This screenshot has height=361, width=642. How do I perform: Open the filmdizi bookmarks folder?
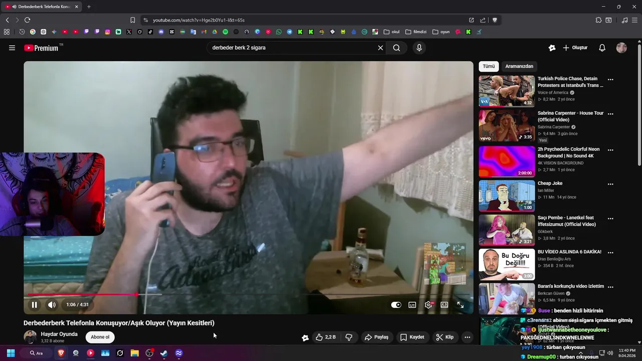pos(416,32)
